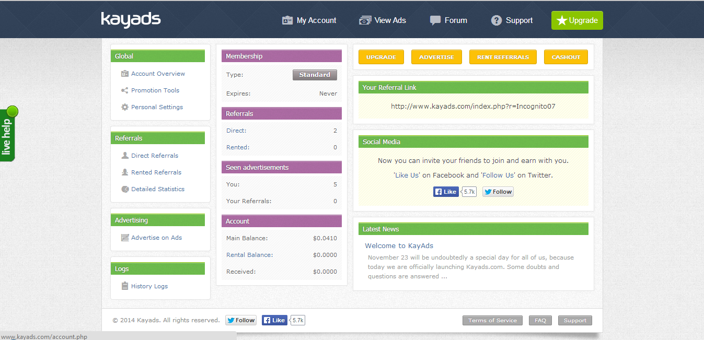Click the Rental Balance link
The width and height of the screenshot is (704, 340).
[x=249, y=255]
